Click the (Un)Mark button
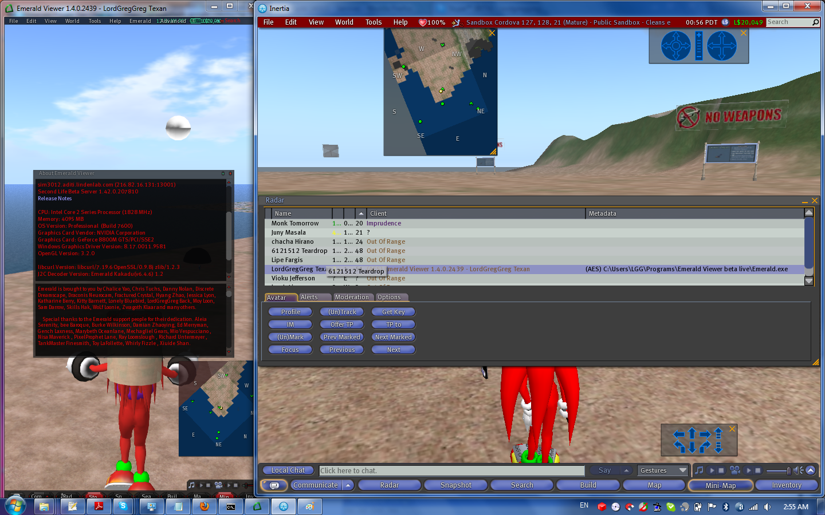Screen dimensions: 825x515 point(290,337)
